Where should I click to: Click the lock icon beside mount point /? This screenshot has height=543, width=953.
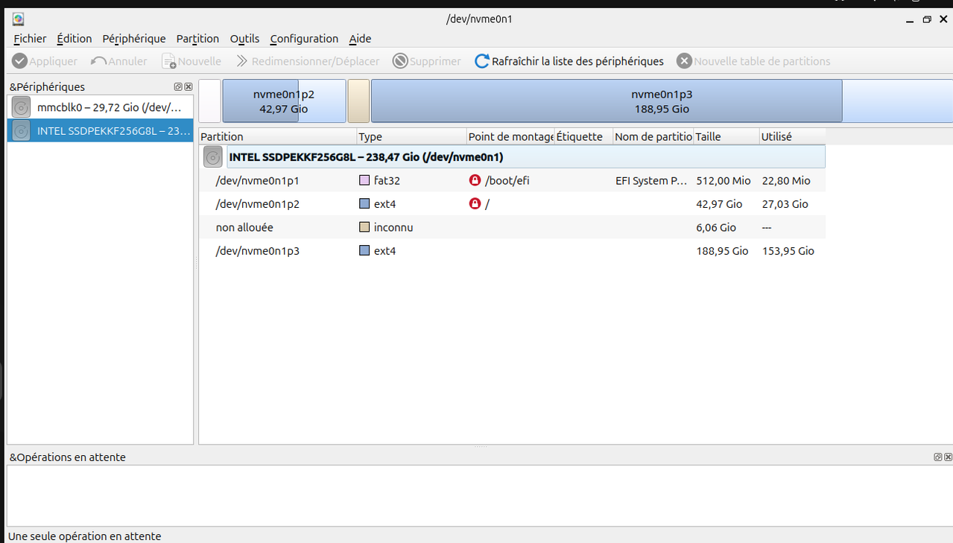(475, 203)
